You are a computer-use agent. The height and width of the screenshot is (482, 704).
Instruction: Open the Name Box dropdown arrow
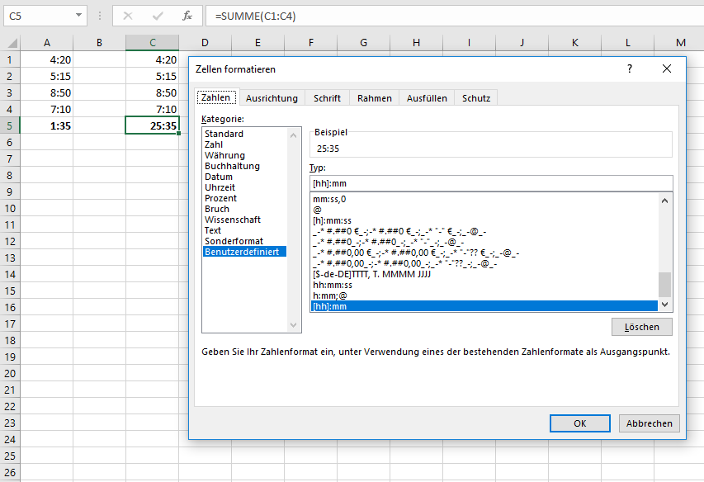78,15
